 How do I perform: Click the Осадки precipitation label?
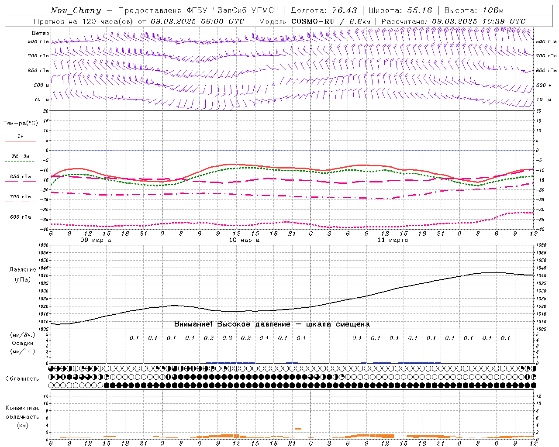[x=23, y=343]
